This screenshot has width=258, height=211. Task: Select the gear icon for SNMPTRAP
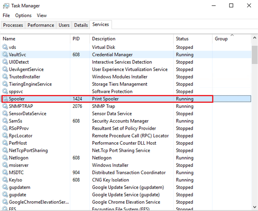tap(5, 106)
